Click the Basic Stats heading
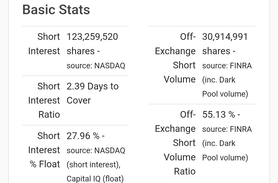The image size is (278, 183). pos(56,10)
